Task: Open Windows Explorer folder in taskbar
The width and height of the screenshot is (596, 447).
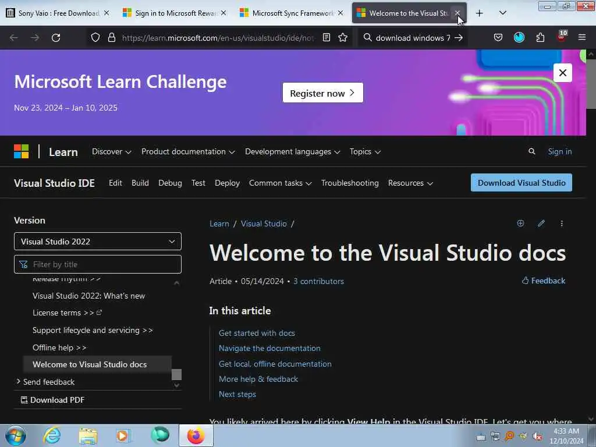Action: coord(88,435)
